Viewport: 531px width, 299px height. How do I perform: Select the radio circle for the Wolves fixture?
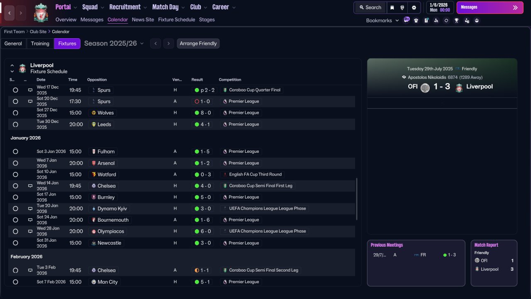(x=15, y=113)
